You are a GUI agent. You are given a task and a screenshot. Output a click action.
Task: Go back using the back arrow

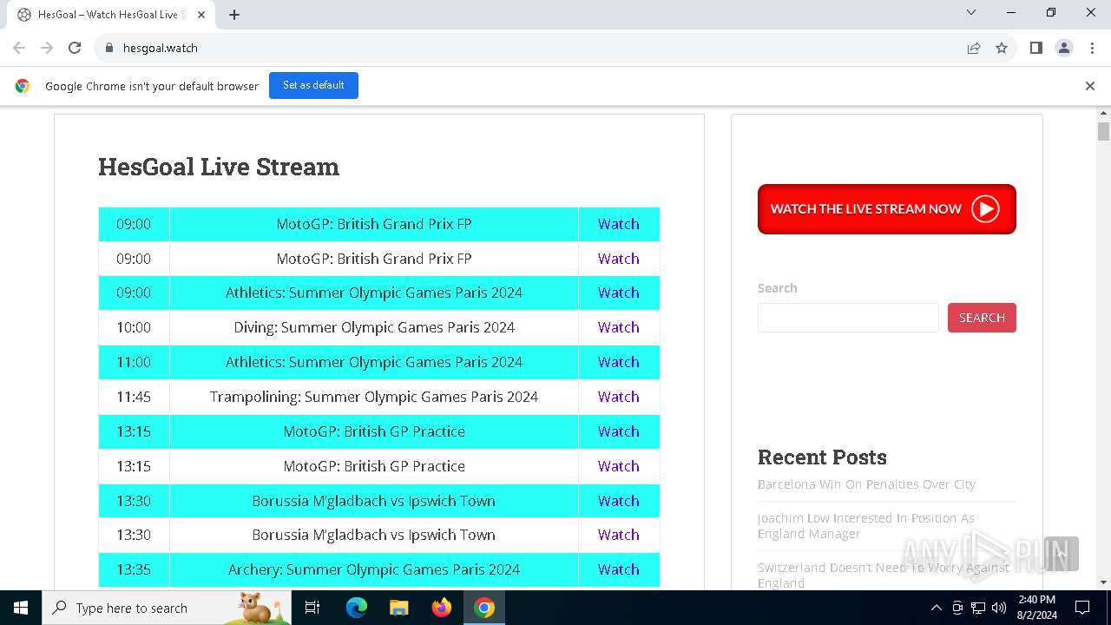coord(19,48)
